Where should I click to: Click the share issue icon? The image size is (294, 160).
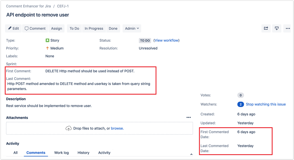[266, 29]
